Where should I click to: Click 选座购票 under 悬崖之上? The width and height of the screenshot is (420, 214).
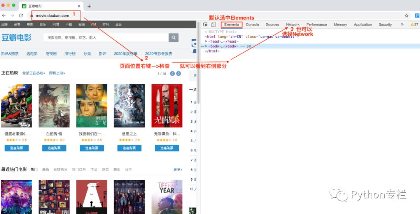point(129,148)
